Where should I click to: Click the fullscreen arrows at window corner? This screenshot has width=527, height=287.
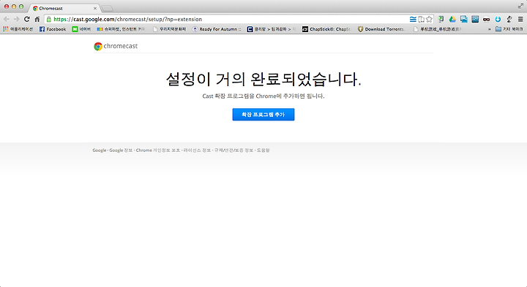pos(520,6)
